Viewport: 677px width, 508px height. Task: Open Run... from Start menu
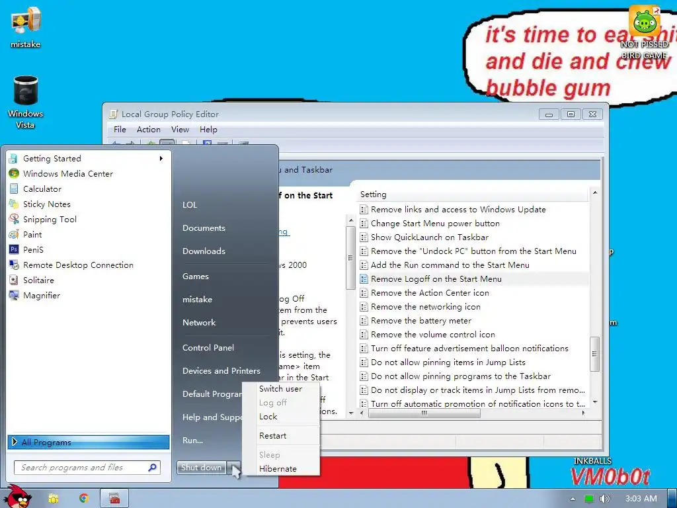tap(192, 441)
